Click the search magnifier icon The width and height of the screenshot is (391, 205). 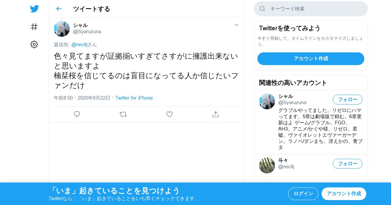[262, 9]
